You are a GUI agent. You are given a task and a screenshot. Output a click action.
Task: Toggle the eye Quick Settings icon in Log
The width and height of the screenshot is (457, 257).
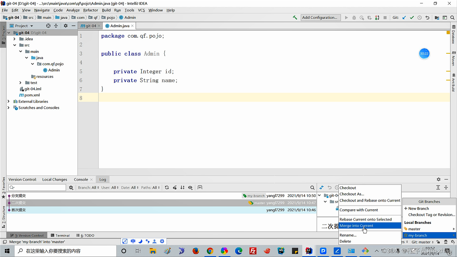(190, 188)
